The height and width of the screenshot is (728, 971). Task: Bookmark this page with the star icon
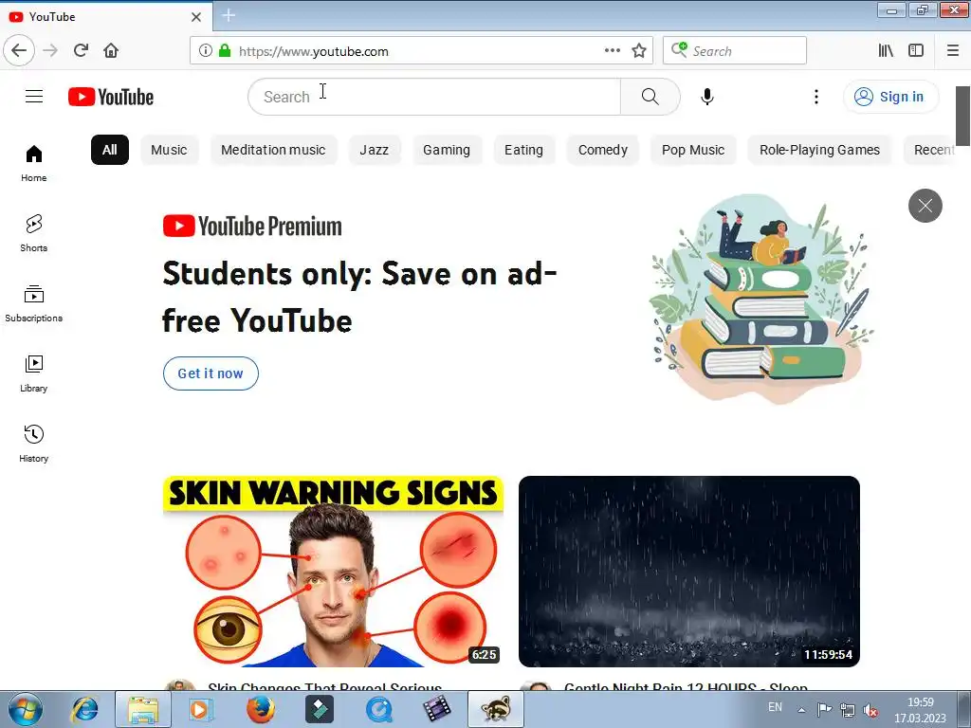coord(639,51)
